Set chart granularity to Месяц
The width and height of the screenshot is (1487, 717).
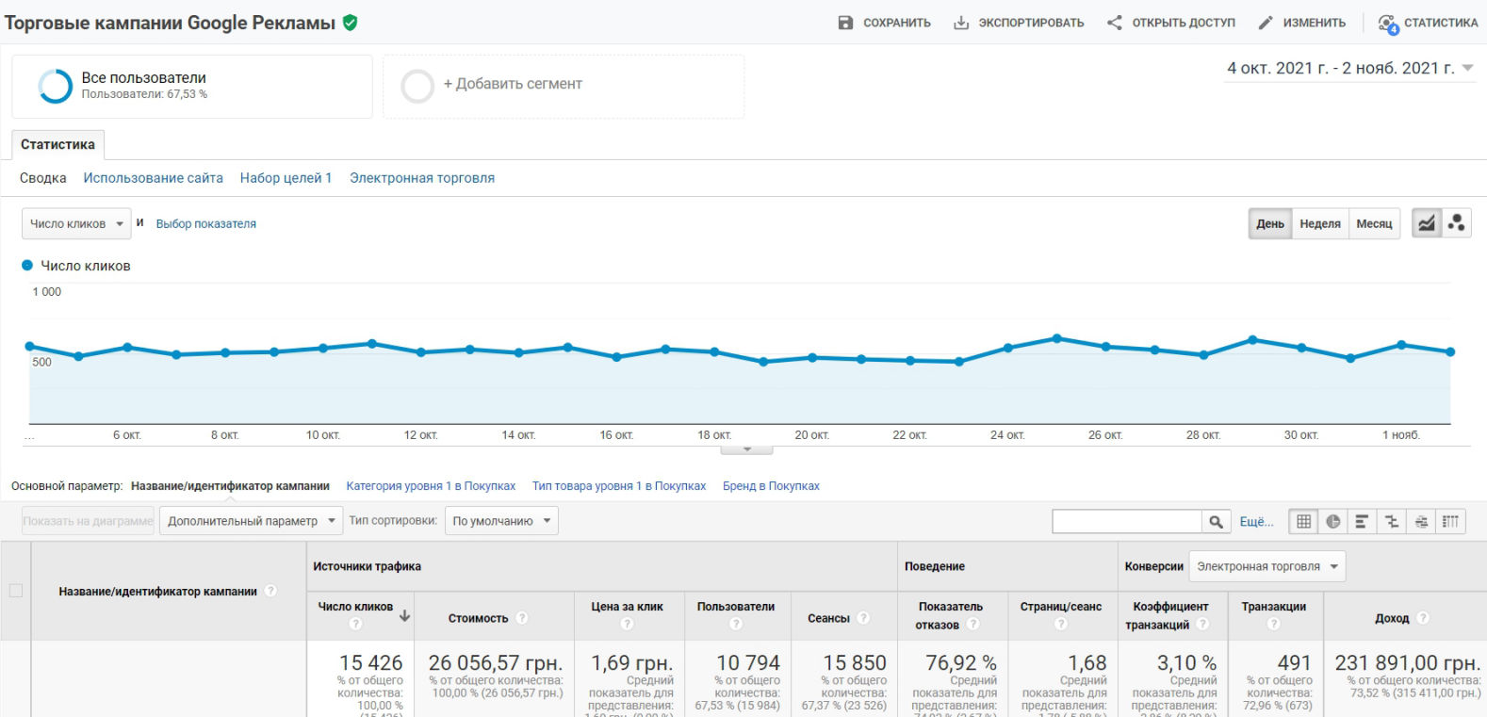coord(1374,223)
